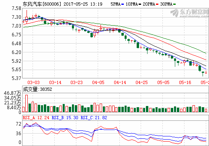Click the 46.87万 volume axis label
The width and height of the screenshot is (209, 146).
[12, 93]
